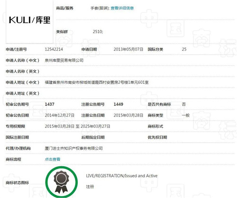The height and width of the screenshot is (198, 237).
Task: Click the goods/services text 手套(服装)
Action: point(100,8)
